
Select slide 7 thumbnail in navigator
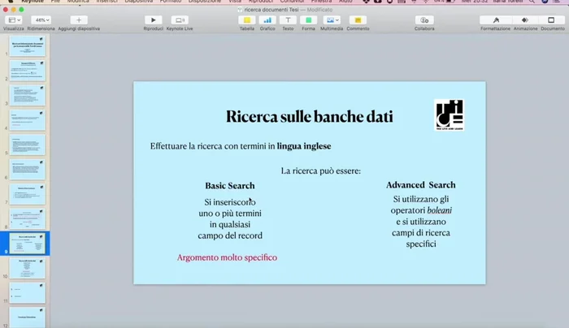pyautogui.click(x=28, y=194)
